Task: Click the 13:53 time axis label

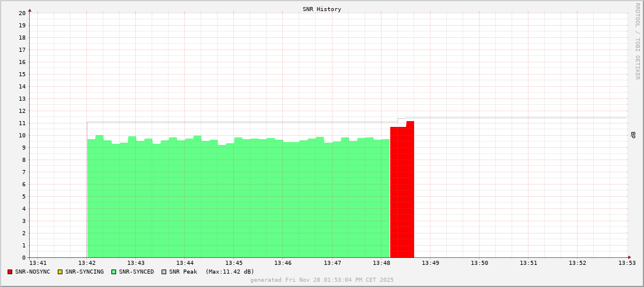Action: [x=626, y=263]
